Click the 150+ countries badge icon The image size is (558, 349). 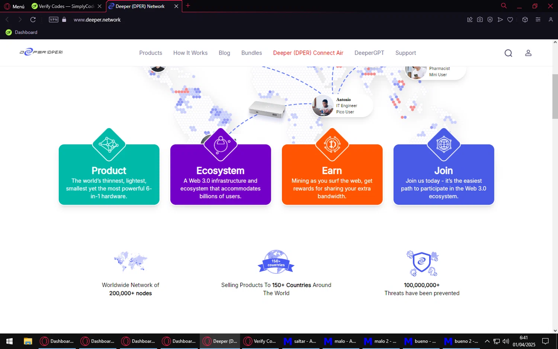(276, 262)
